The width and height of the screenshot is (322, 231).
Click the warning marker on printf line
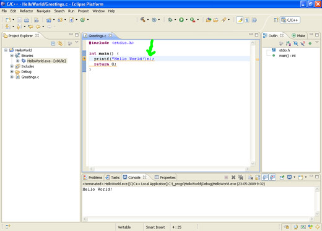coord(84,59)
